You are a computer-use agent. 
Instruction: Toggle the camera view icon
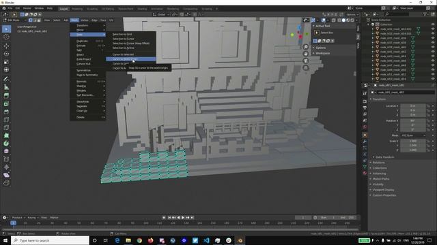click(x=306, y=61)
